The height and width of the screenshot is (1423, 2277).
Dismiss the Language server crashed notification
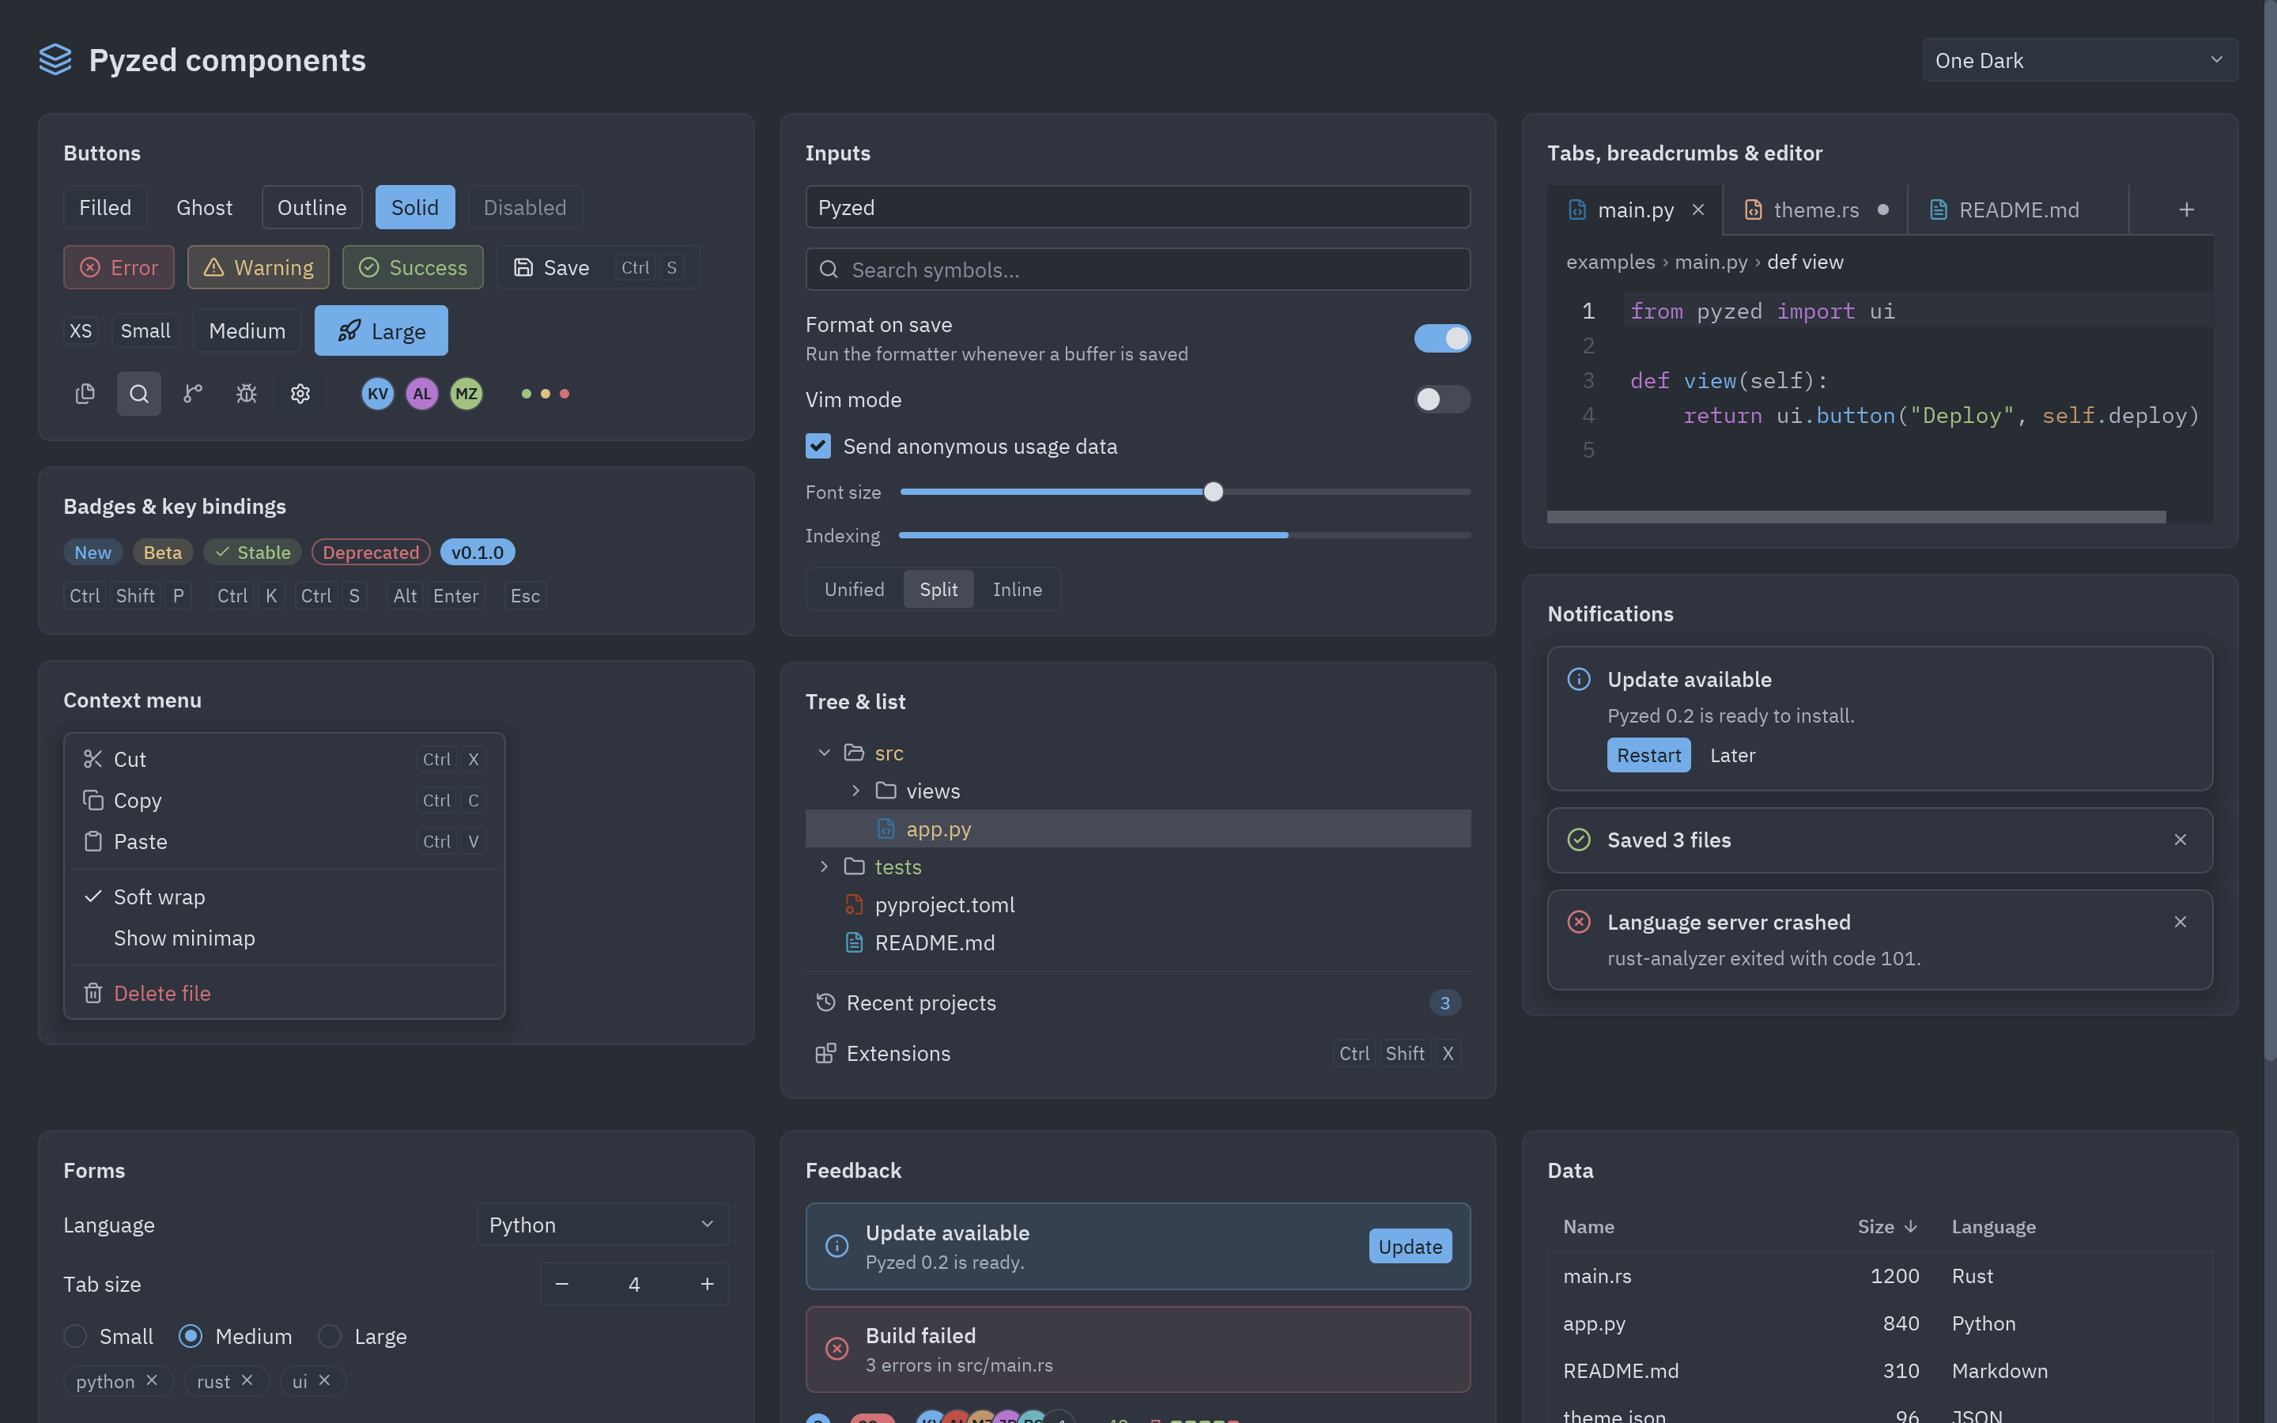point(2180,923)
